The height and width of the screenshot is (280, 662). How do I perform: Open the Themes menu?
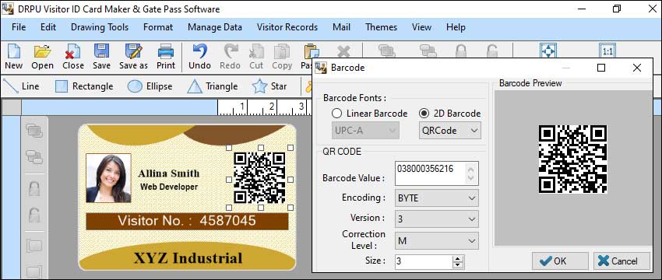pyautogui.click(x=382, y=27)
